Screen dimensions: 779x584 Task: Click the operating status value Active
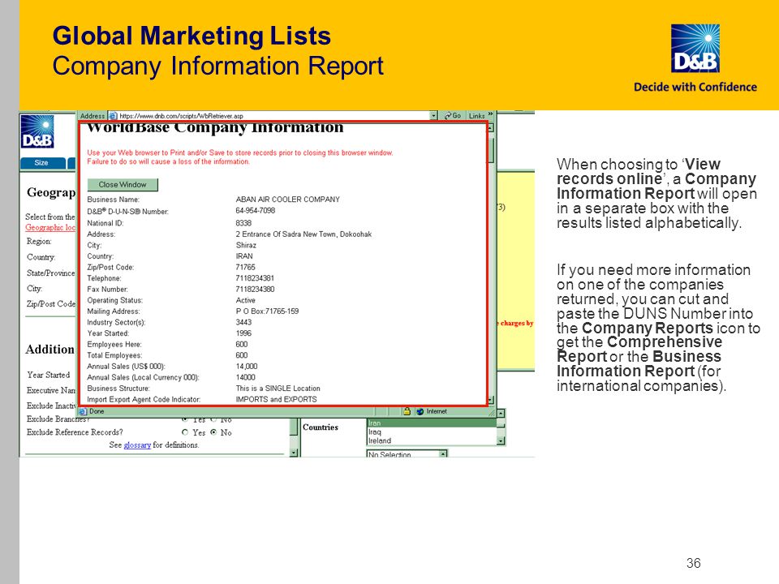(x=245, y=300)
